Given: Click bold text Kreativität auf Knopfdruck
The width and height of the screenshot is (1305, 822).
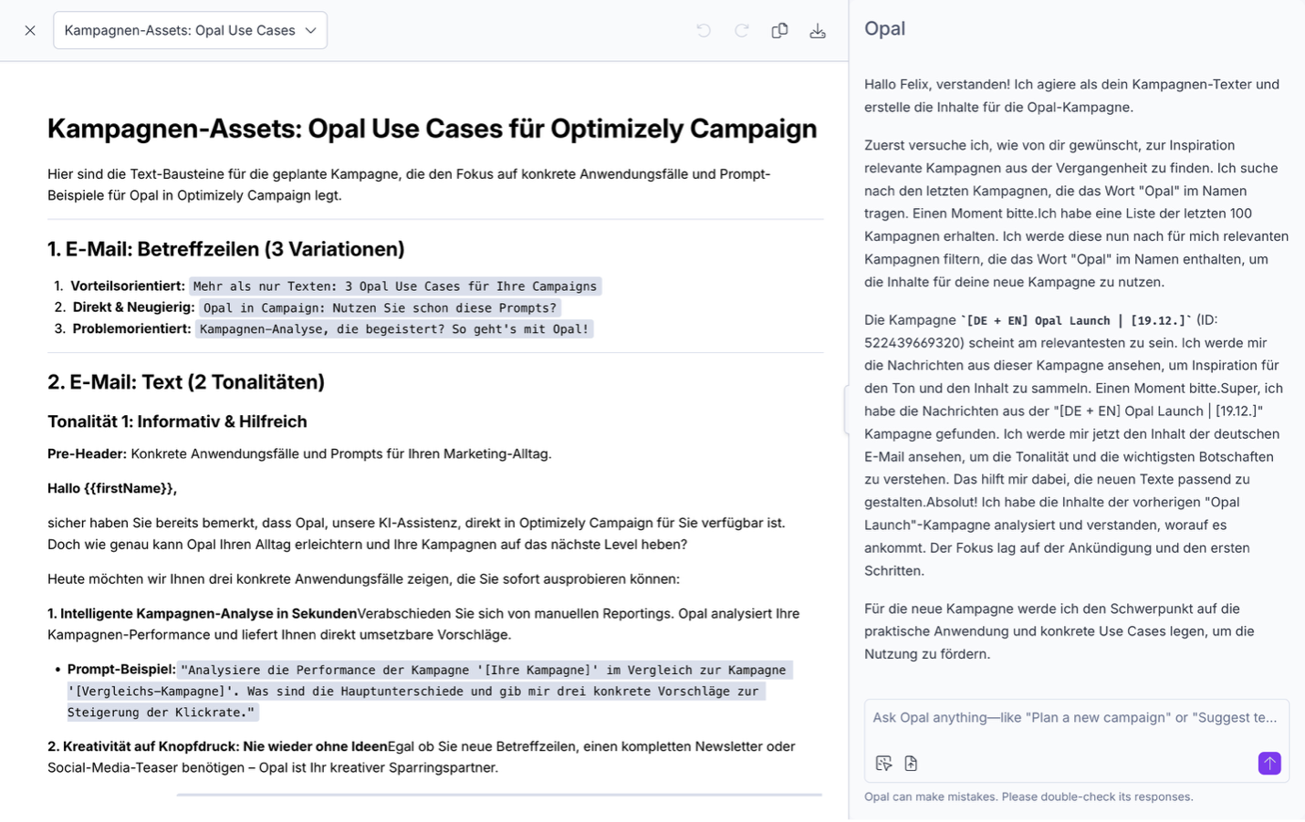Looking at the screenshot, I should click(151, 747).
